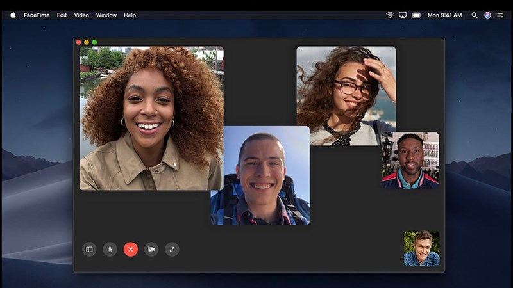
Task: Open the Window menu
Action: [x=106, y=15]
